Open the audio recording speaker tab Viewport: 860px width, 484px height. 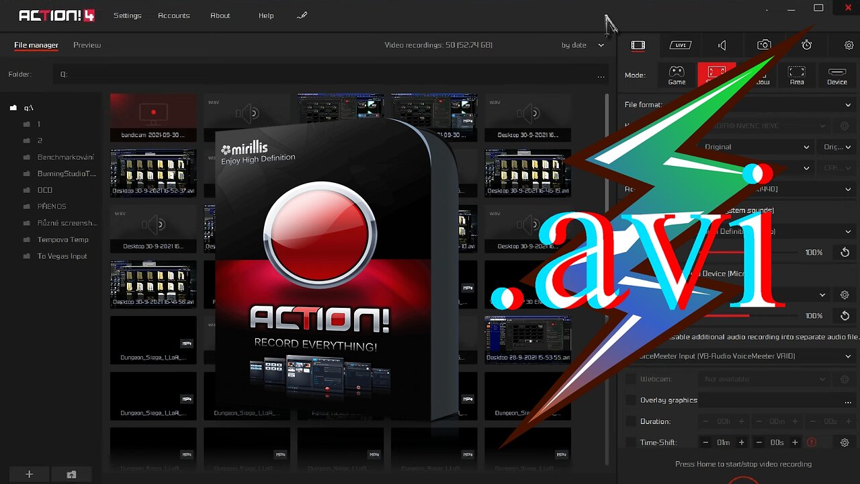coord(722,45)
